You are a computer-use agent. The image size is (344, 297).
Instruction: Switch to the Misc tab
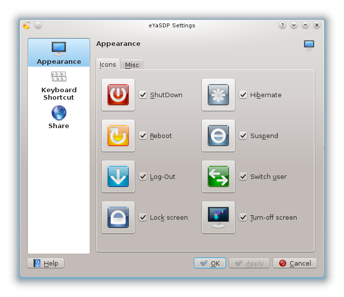pyautogui.click(x=132, y=65)
